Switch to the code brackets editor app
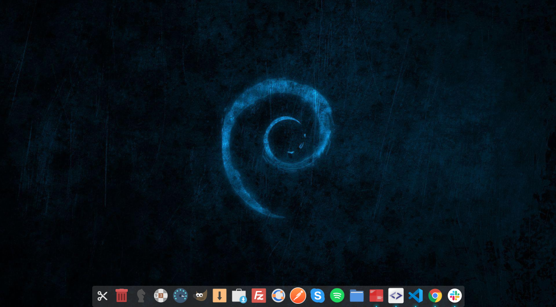This screenshot has height=307, width=556. 396,296
